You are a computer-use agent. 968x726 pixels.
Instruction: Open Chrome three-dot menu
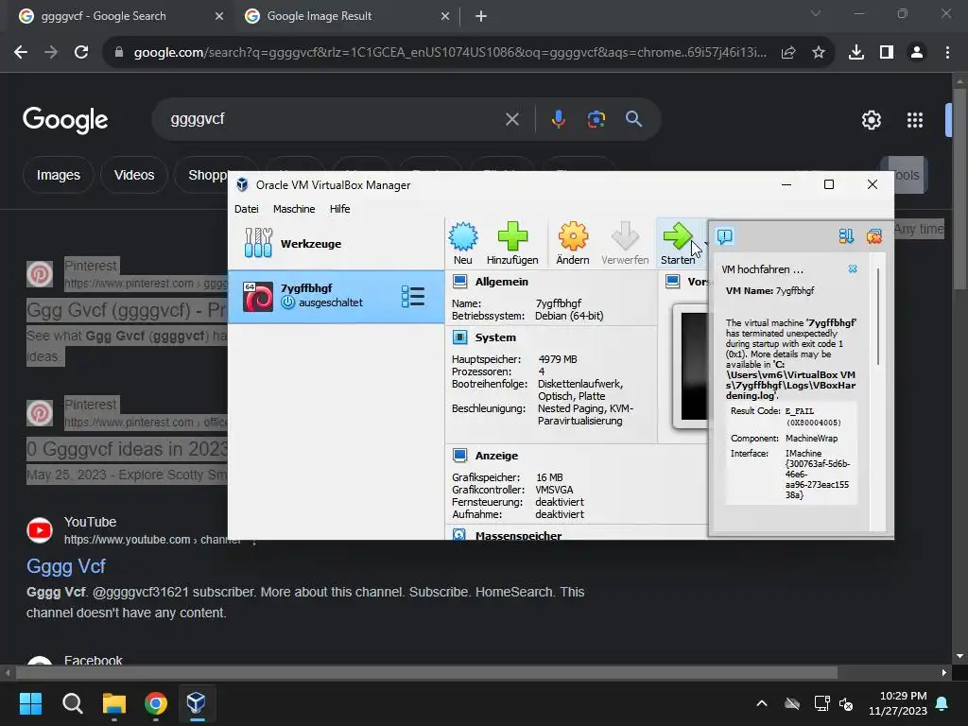tap(947, 53)
